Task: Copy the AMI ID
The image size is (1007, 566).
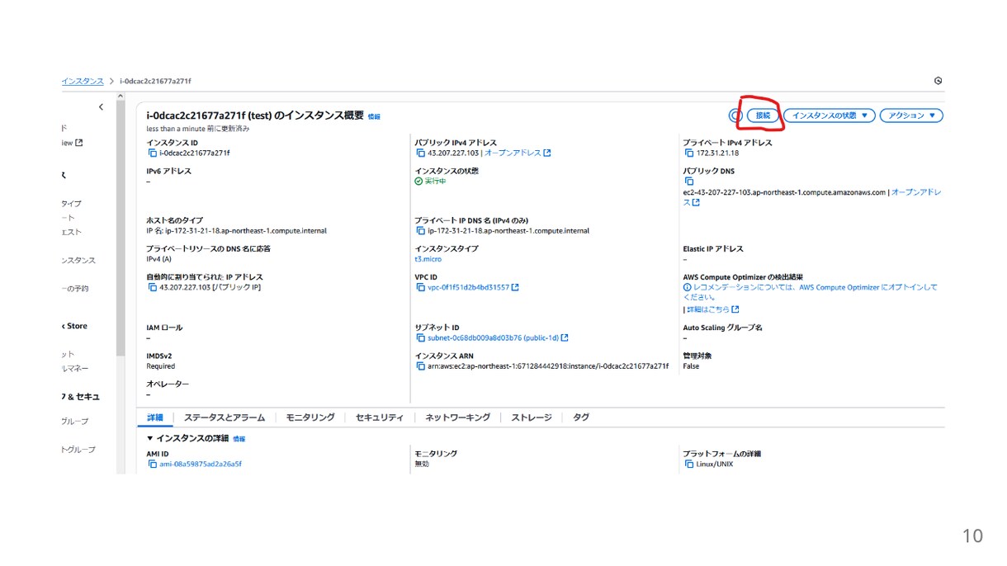Action: [152, 465]
